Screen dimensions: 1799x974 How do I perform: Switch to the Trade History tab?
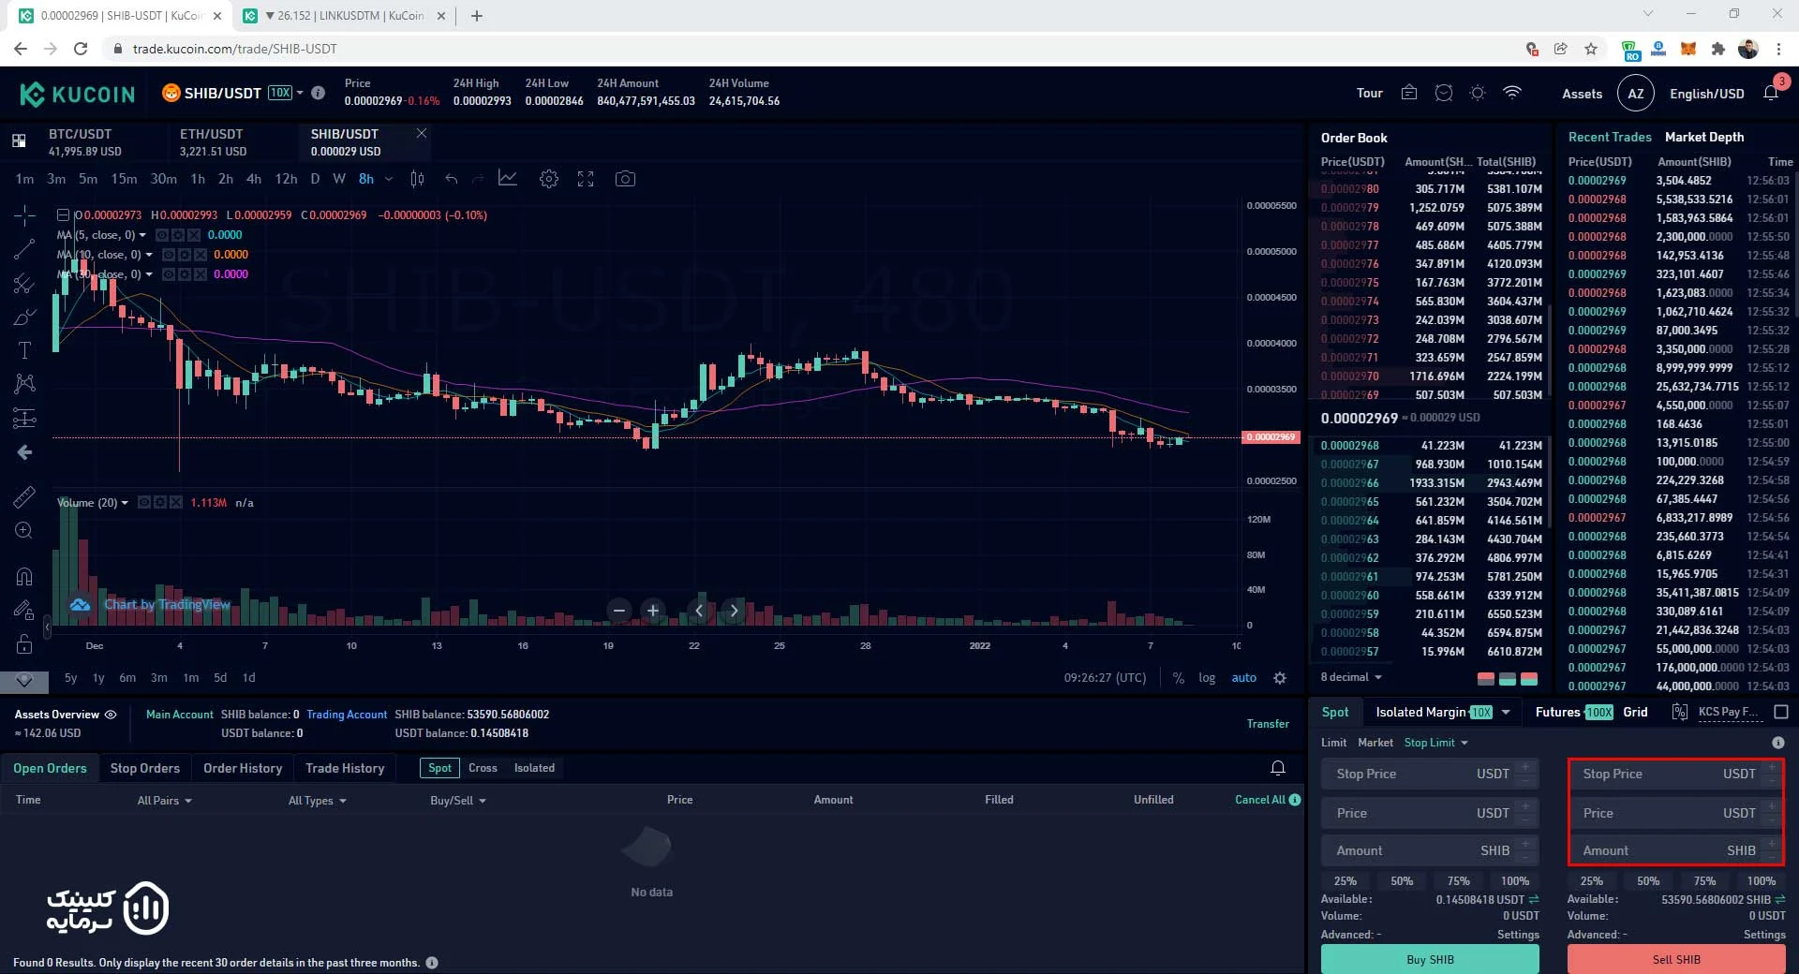pyautogui.click(x=345, y=768)
